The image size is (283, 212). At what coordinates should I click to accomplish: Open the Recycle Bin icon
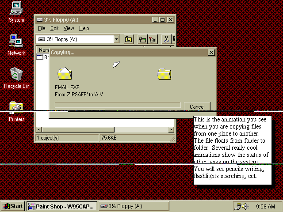[x=16, y=74]
